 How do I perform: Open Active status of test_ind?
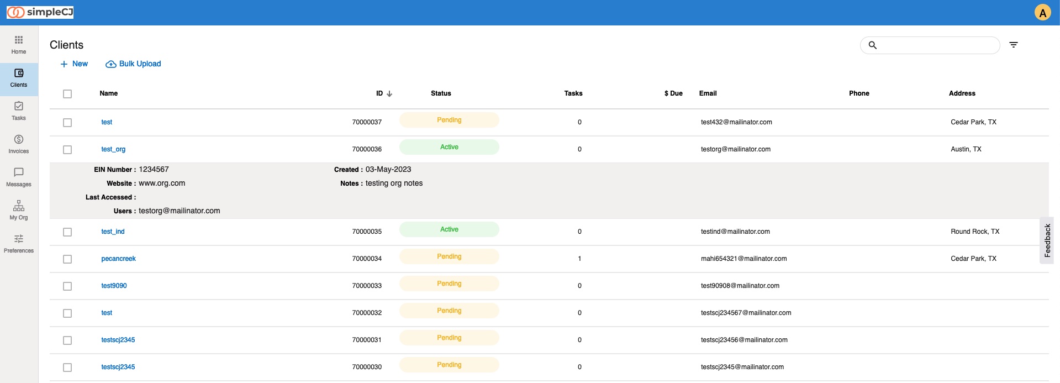[449, 230]
